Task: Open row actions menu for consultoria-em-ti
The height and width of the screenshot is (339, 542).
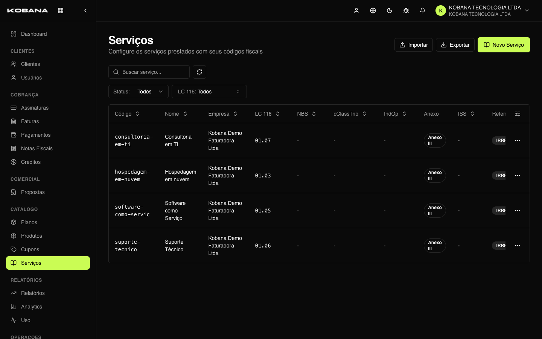Action: (518, 140)
